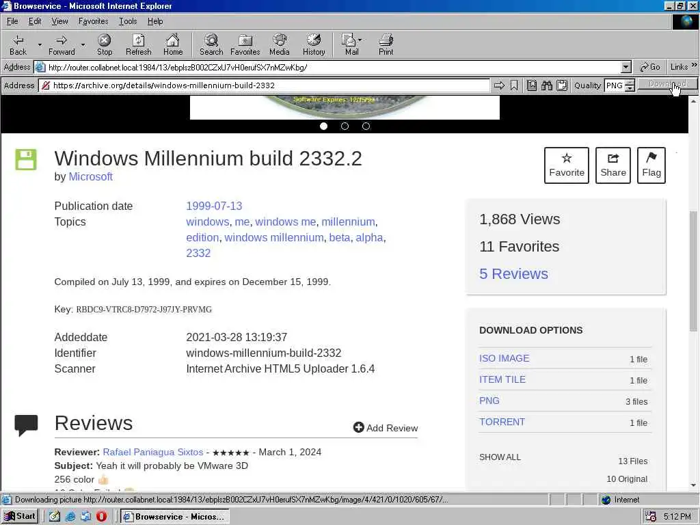The height and width of the screenshot is (525, 700).
Task: Refresh the page from the toolbar
Action: 138,44
